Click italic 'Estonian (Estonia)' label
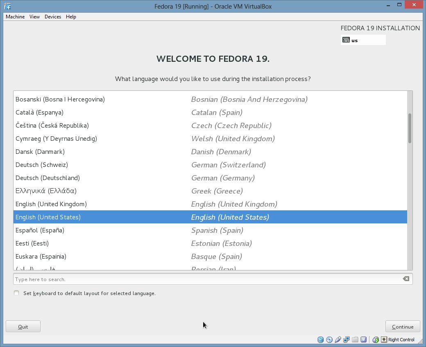This screenshot has width=426, height=347. (222, 243)
